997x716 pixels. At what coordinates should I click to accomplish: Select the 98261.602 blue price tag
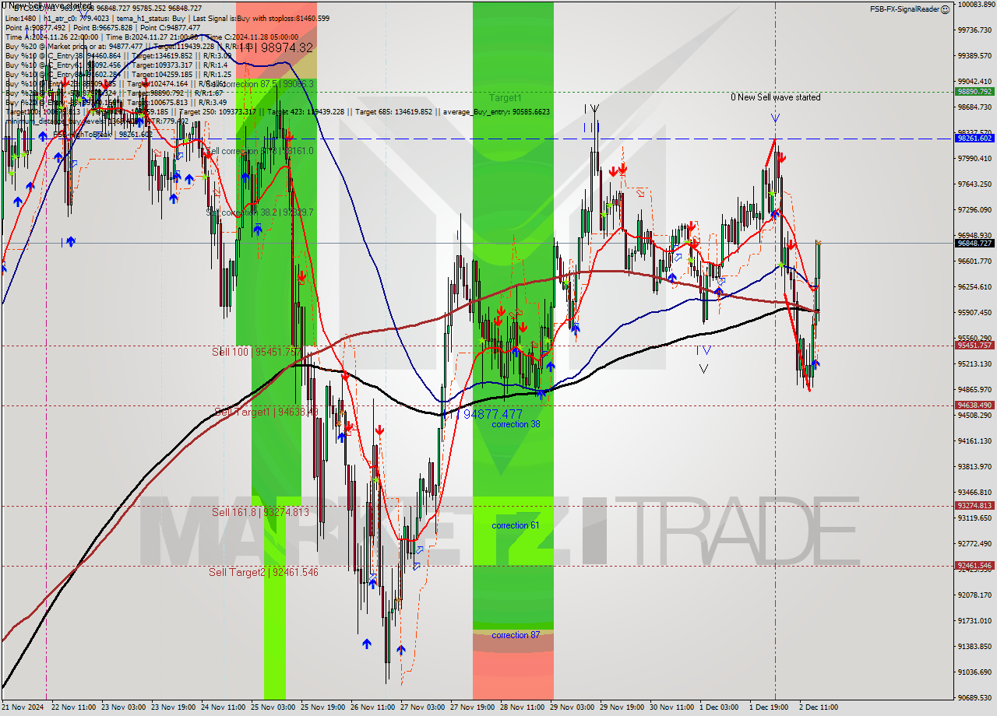[x=974, y=138]
